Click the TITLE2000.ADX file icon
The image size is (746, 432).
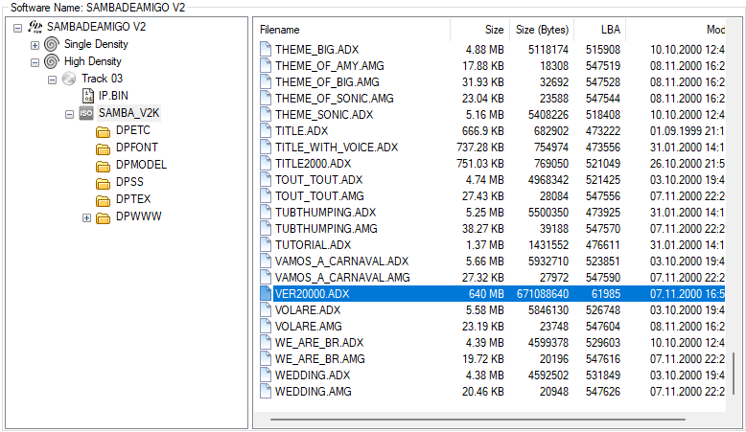pos(266,164)
